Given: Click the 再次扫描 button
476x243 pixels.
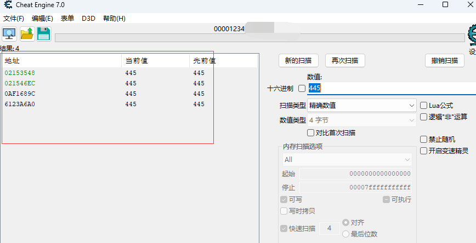Looking at the screenshot, I should tap(345, 61).
